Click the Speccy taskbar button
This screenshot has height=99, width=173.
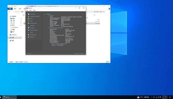point(9,97)
